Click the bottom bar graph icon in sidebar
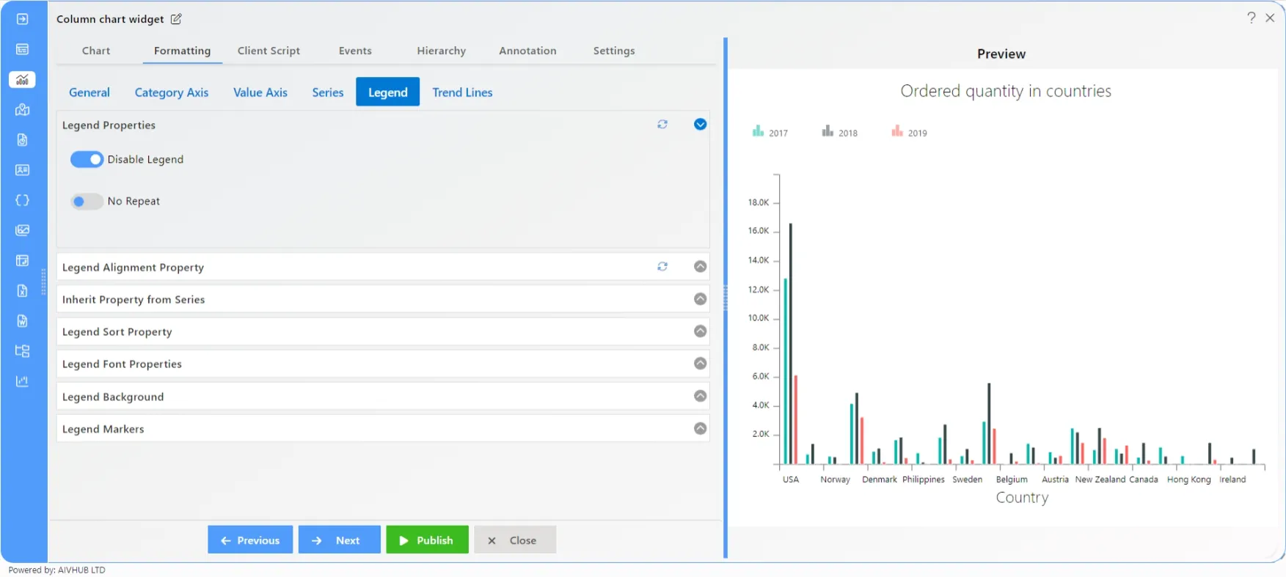This screenshot has height=577, width=1286. point(23,381)
